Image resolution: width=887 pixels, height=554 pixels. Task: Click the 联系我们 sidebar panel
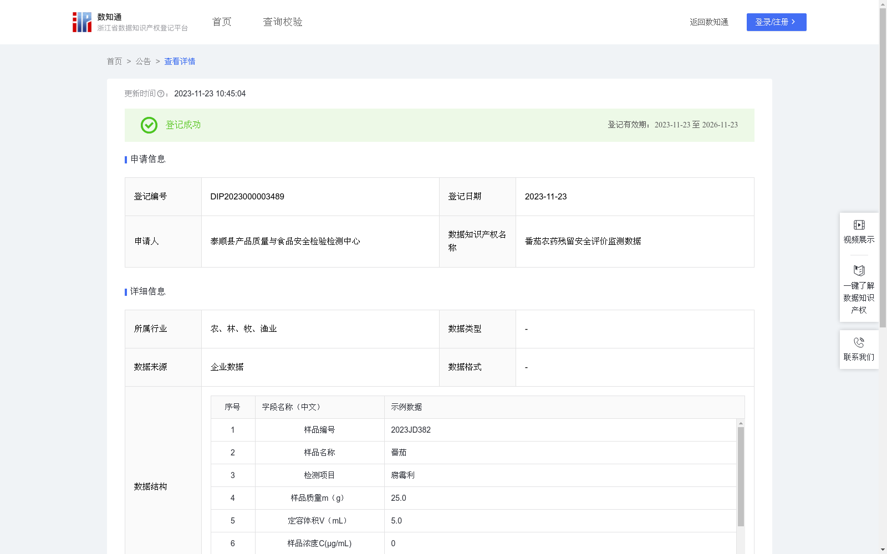859,350
